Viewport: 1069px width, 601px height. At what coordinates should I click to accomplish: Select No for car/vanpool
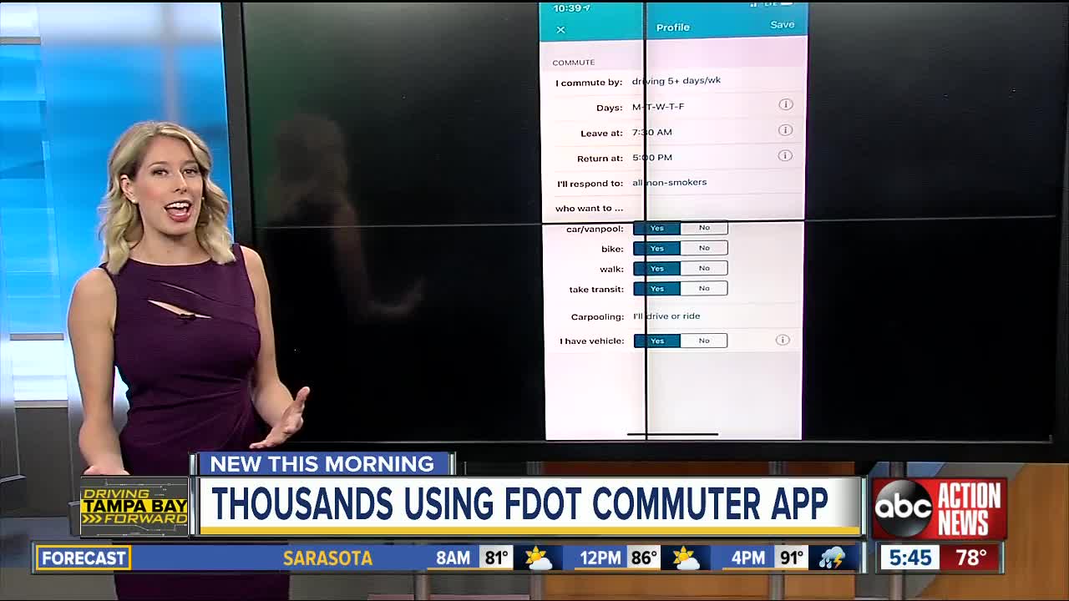[704, 228]
